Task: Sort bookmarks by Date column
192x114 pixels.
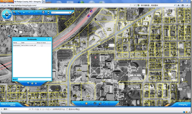Action: click(29, 43)
